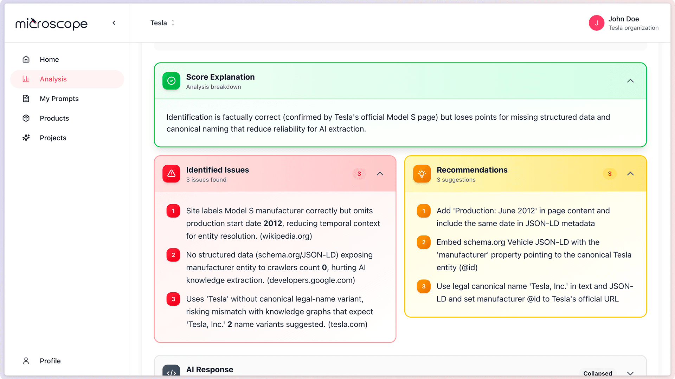The width and height of the screenshot is (675, 379).
Task: Click the Collapsed button on AI Response
Action: (x=598, y=373)
